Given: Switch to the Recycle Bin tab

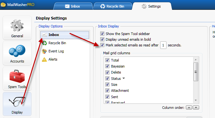Looking at the screenshot, I should click(x=113, y=6).
